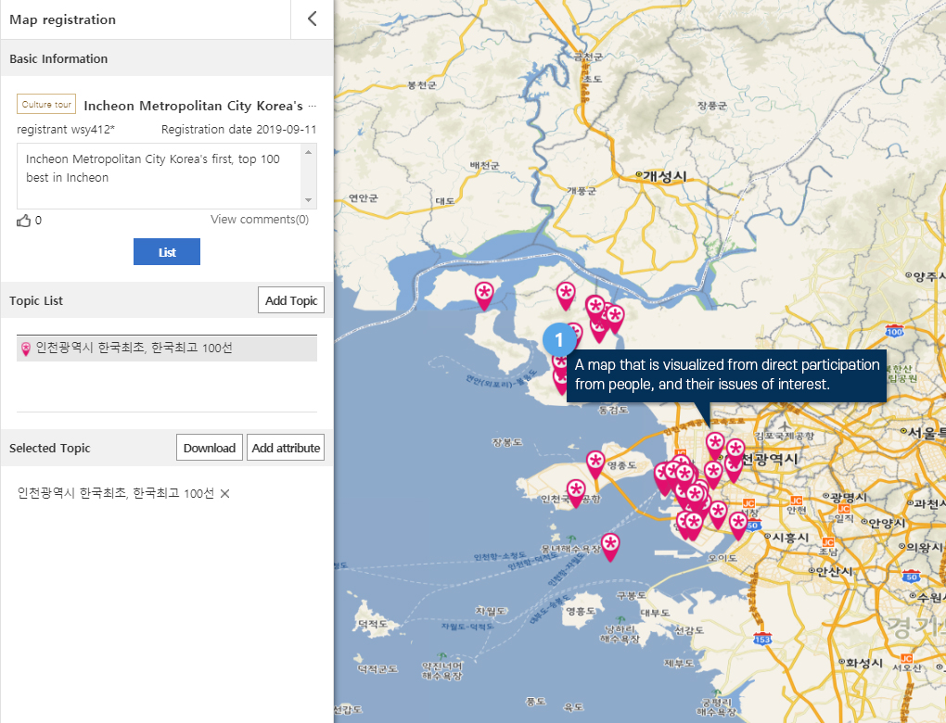946x723 pixels.
Task: Select marker over 인천국제공항 airport label
Action: (575, 489)
